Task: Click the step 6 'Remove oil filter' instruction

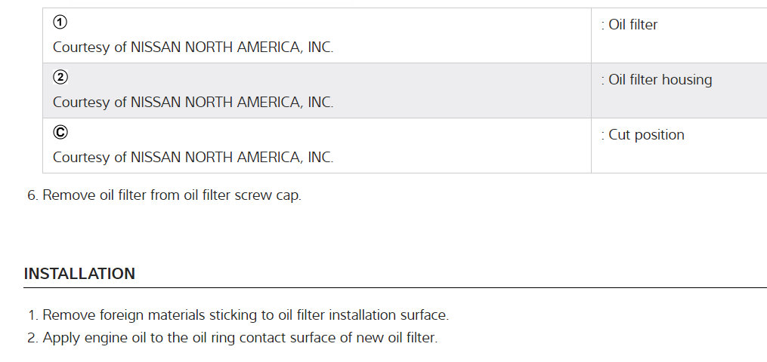Action: point(172,195)
